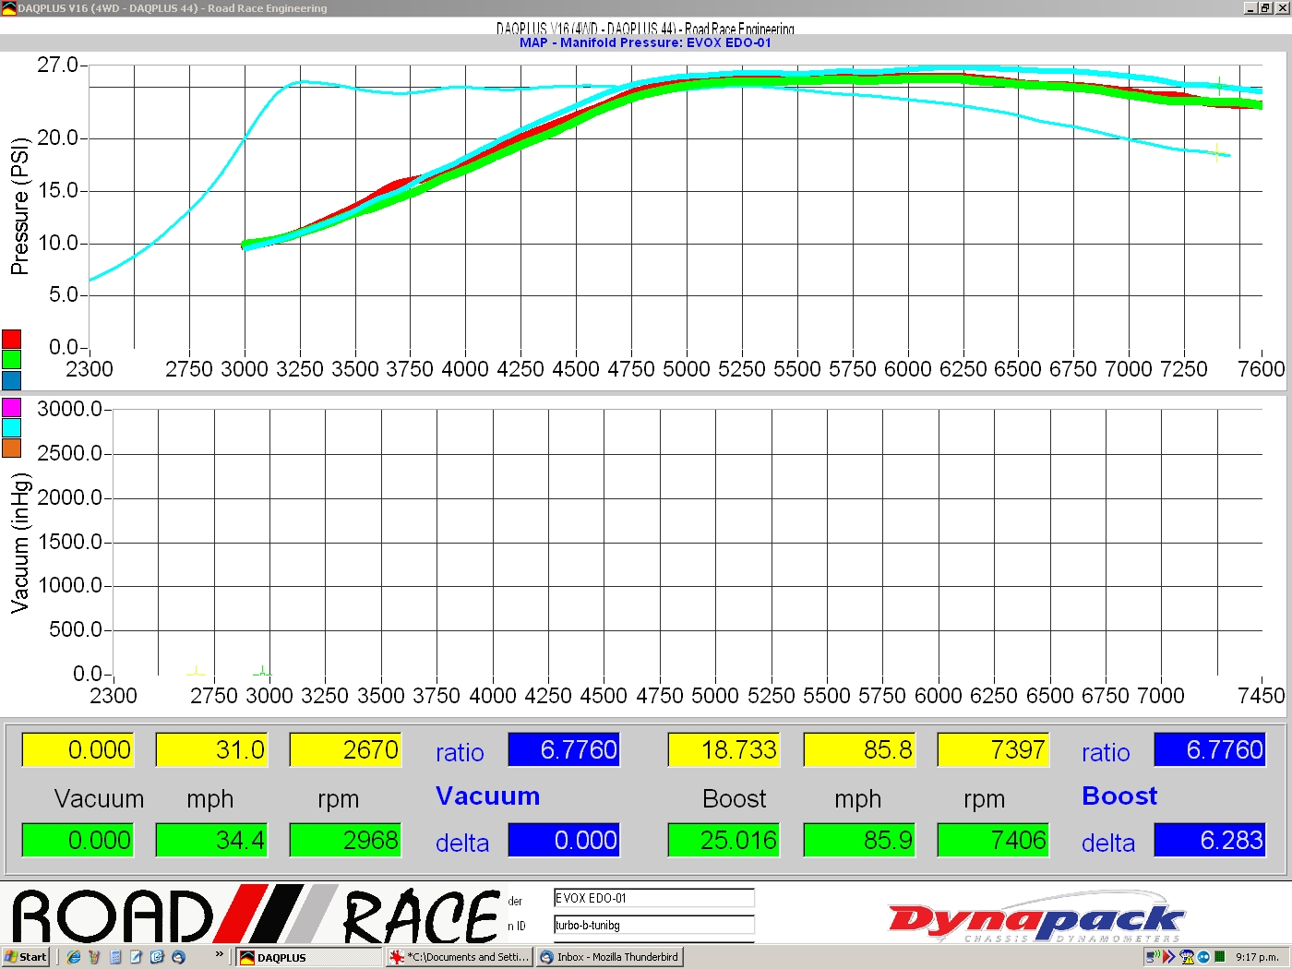Click the green marker on the vacuum graph baseline
Screen dimensions: 1292x969
(262, 671)
